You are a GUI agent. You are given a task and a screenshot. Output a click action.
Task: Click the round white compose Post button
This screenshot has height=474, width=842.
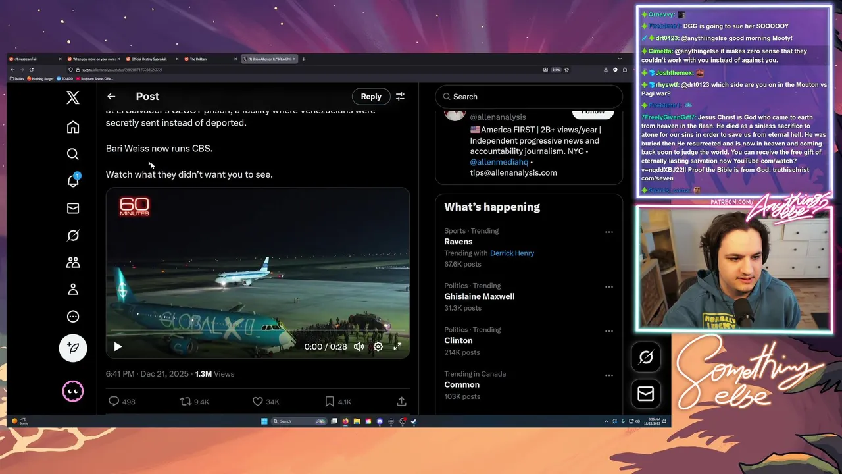point(73,348)
